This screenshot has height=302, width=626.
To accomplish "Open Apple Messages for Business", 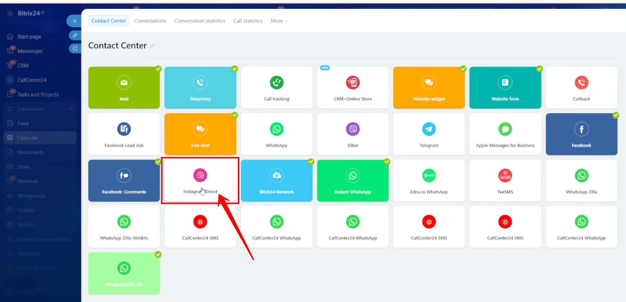I will (x=505, y=134).
